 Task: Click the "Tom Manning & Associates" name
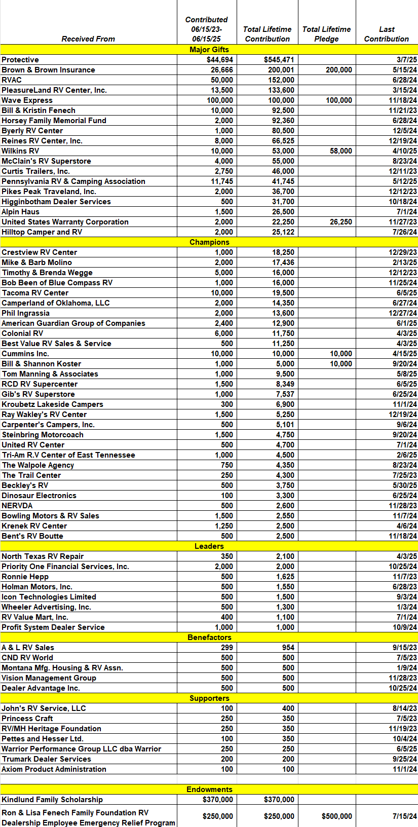click(x=50, y=374)
